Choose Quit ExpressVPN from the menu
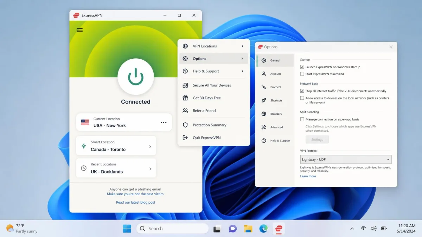The image size is (422, 237). click(x=214, y=138)
